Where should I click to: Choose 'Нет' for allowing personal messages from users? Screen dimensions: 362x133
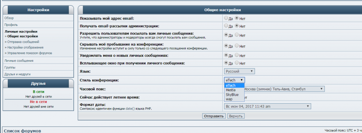[237, 35]
